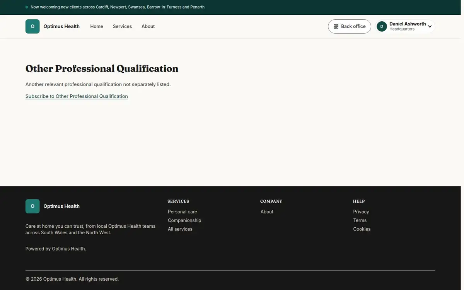The height and width of the screenshot is (290, 464).
Task: Click Subscribe to Other Professional Qualification link
Action: pos(77,96)
